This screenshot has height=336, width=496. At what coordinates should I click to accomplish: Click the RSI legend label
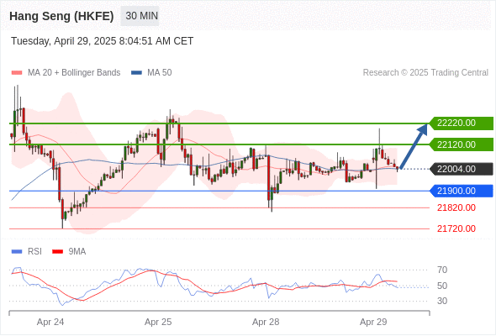pos(34,252)
